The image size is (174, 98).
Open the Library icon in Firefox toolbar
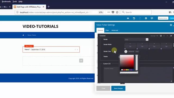coord(170,12)
